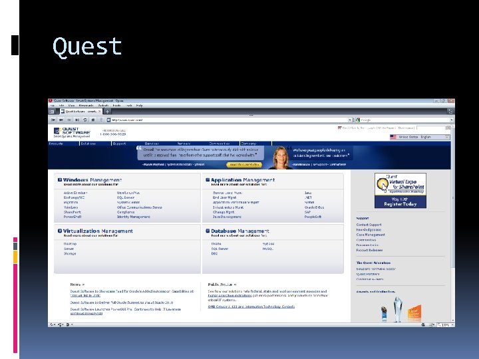Image resolution: width=479 pixels, height=359 pixels.
Task: Click the Public Sector heading link
Action: tap(222, 285)
